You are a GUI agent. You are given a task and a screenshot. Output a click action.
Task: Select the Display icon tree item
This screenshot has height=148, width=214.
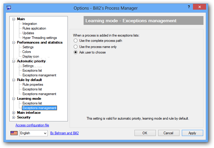(31, 56)
